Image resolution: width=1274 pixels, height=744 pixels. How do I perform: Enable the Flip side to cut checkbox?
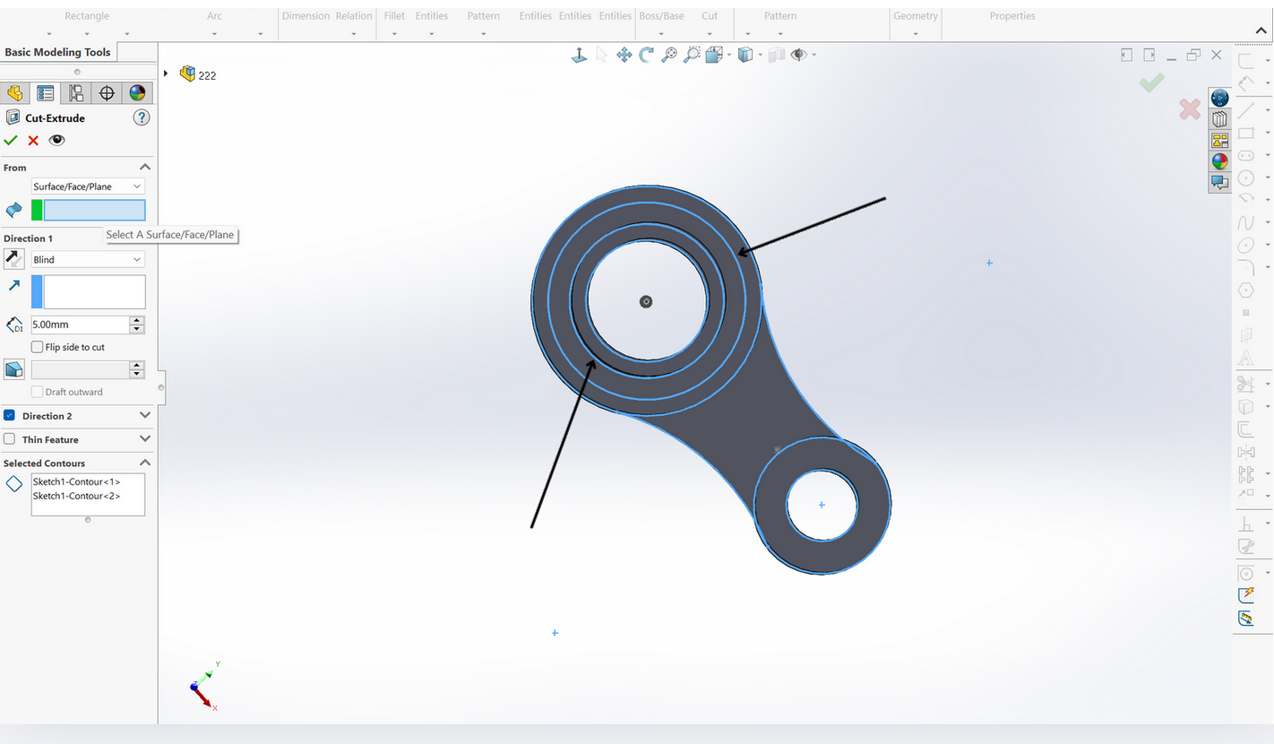(x=37, y=347)
